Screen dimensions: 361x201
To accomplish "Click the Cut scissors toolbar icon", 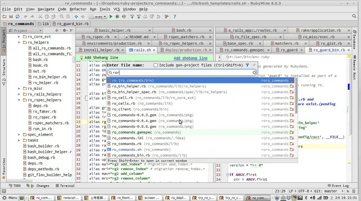I will click(x=40, y=17).
